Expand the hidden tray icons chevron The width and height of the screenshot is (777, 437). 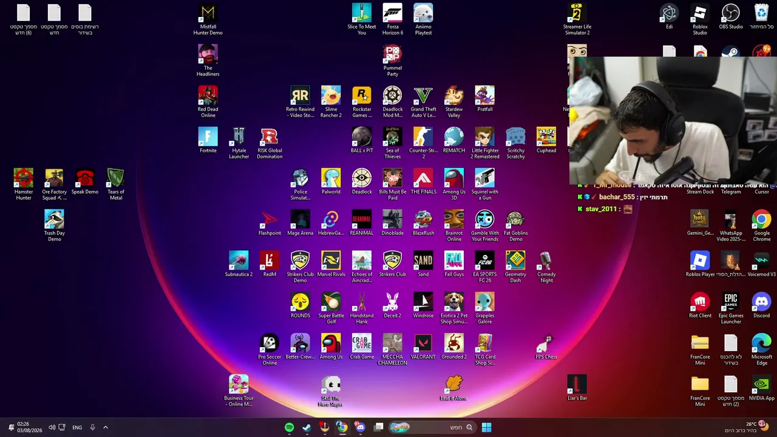(105, 427)
